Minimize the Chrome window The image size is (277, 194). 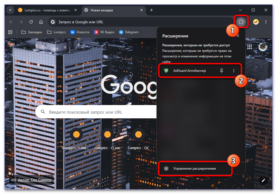240,10
